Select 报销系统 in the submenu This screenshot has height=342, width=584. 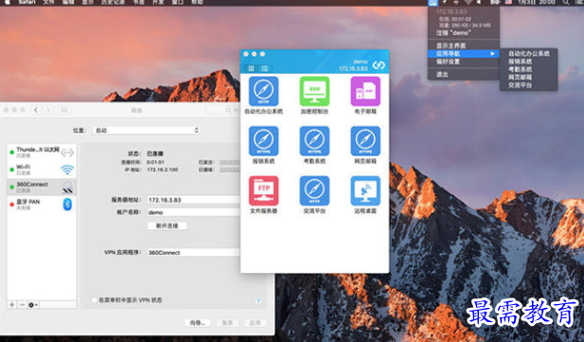click(x=520, y=62)
